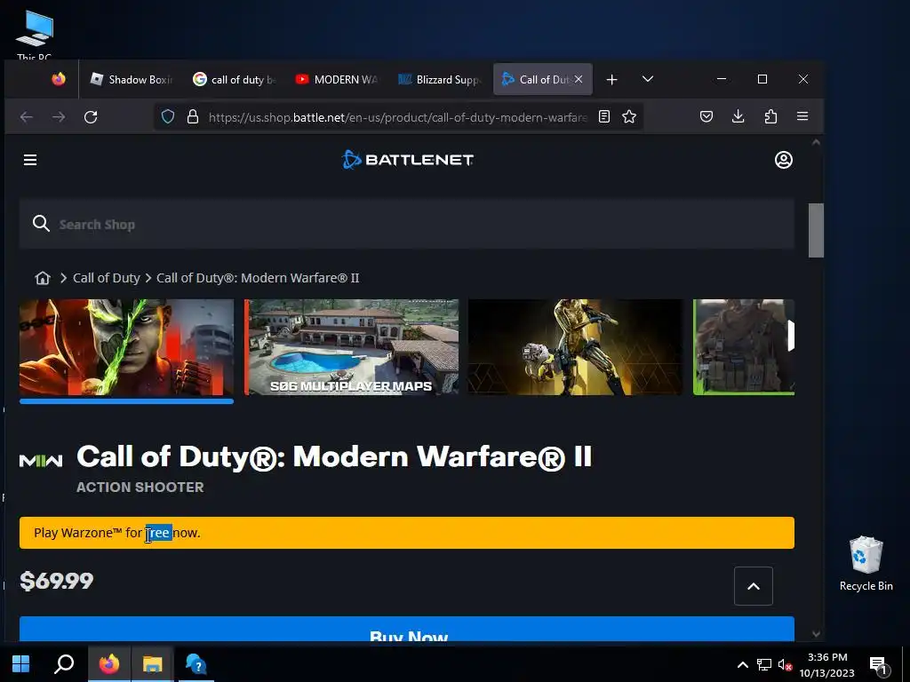Open the tracking protection shield icon
The height and width of the screenshot is (682, 910).
click(168, 117)
